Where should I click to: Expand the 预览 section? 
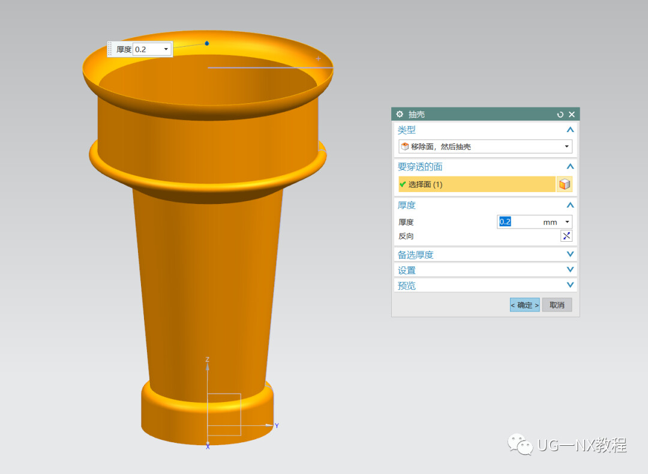point(570,285)
